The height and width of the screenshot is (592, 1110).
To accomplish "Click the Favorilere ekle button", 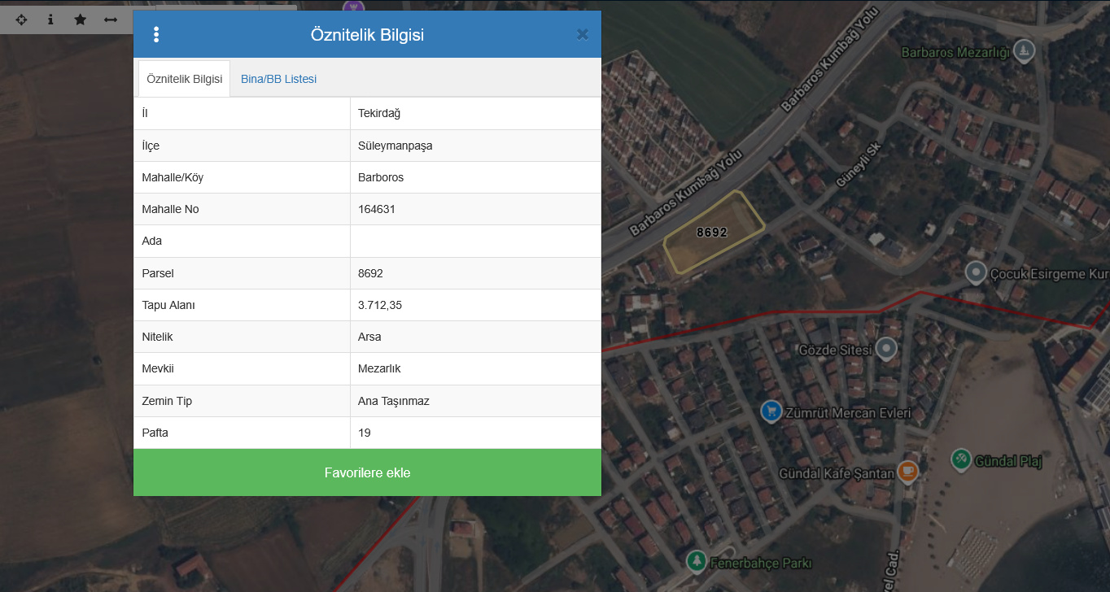I will coord(367,472).
